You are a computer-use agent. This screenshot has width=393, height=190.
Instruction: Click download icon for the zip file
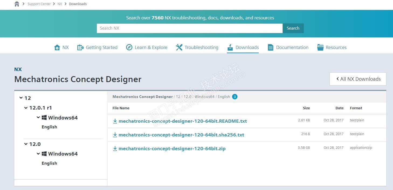click(x=115, y=149)
